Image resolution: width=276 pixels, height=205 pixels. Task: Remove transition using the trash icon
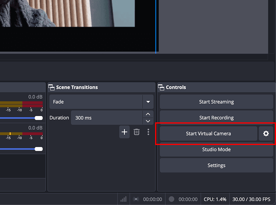pyautogui.click(x=136, y=132)
